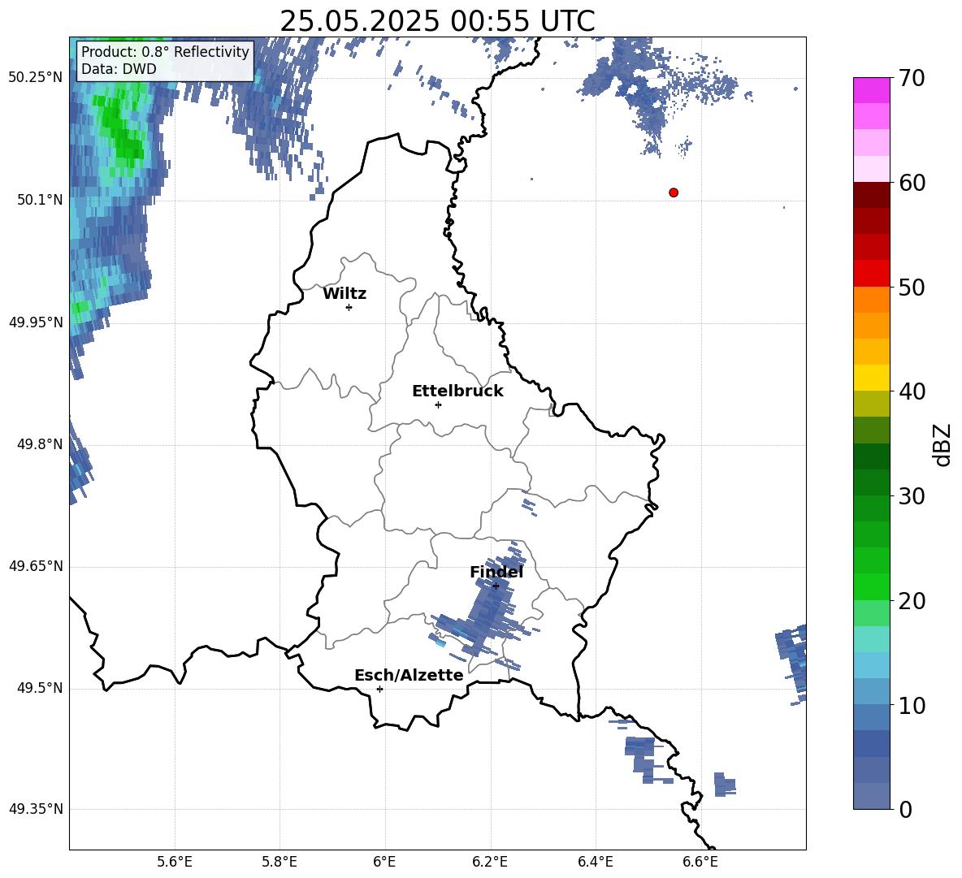
Task: Click the 60 colorbar tick label
Action: coord(912,183)
